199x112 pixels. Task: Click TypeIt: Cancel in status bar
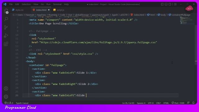pyautogui.click(x=22, y=103)
